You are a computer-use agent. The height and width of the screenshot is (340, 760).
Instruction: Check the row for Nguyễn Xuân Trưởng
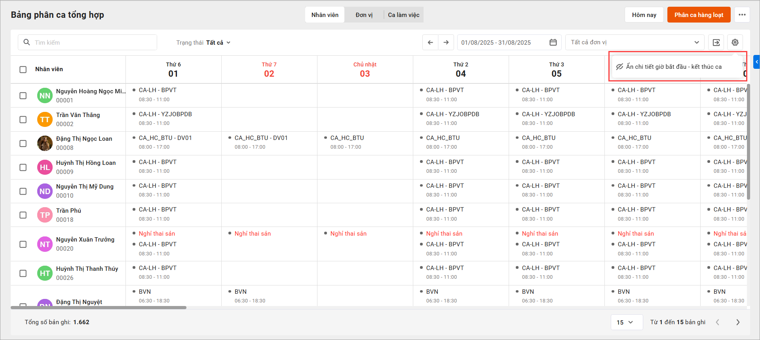point(23,244)
